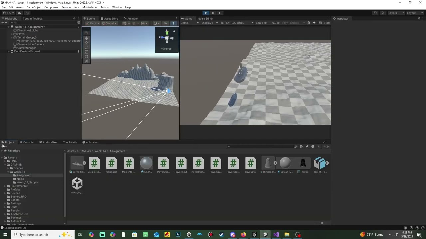Toggle 2D mode in Scene view
This screenshot has height=239, width=426.
pos(165,23)
